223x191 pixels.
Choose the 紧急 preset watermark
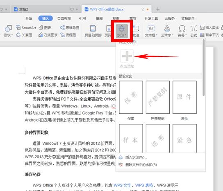pyautogui.click(x=184, y=139)
